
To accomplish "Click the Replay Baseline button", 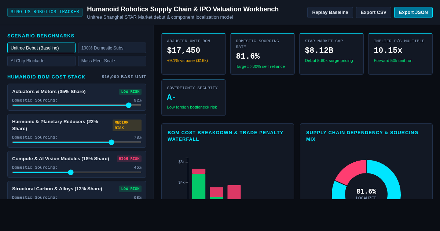I will click(x=330, y=12).
